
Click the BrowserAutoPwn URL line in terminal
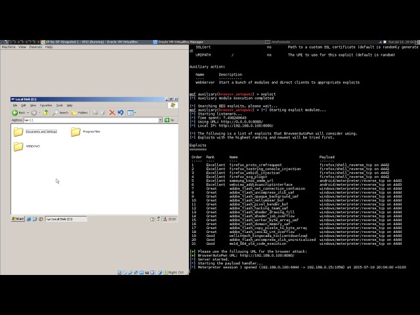tap(242, 255)
